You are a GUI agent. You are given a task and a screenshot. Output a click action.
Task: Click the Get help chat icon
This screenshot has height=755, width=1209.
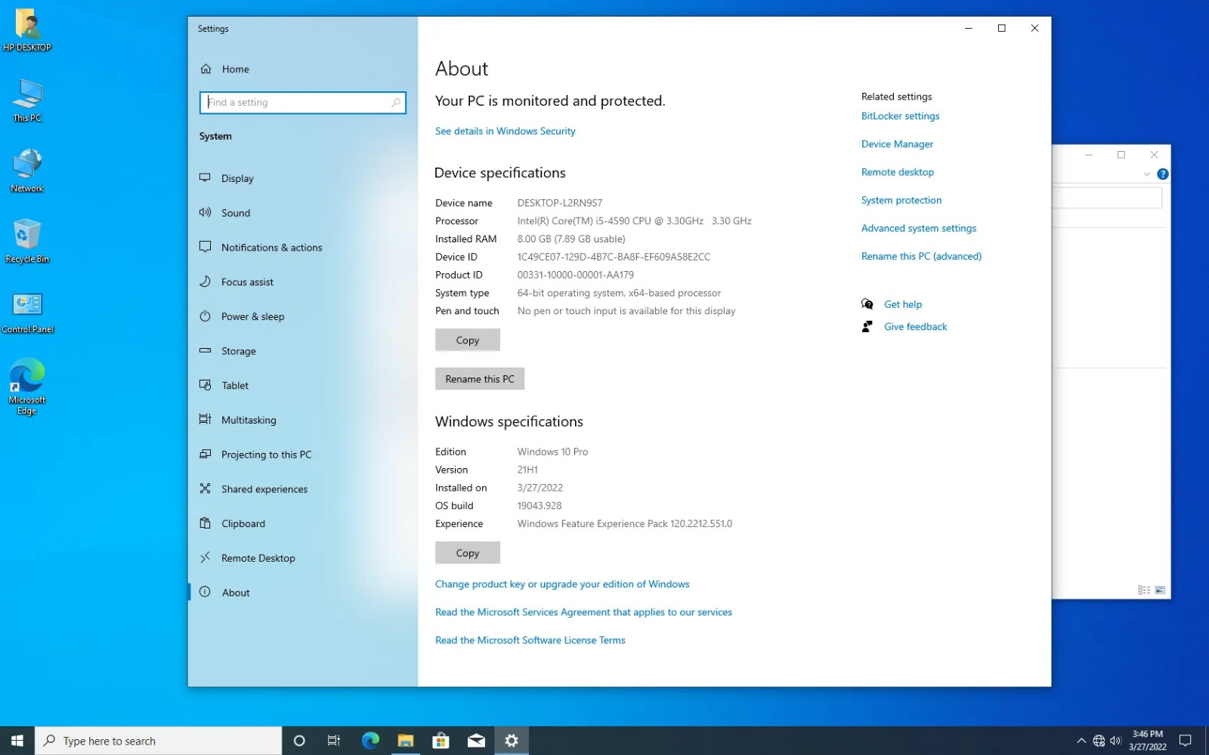(x=867, y=304)
